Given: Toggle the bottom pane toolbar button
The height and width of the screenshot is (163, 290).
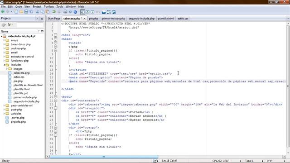Looking at the screenshot, I should tap(87, 12).
